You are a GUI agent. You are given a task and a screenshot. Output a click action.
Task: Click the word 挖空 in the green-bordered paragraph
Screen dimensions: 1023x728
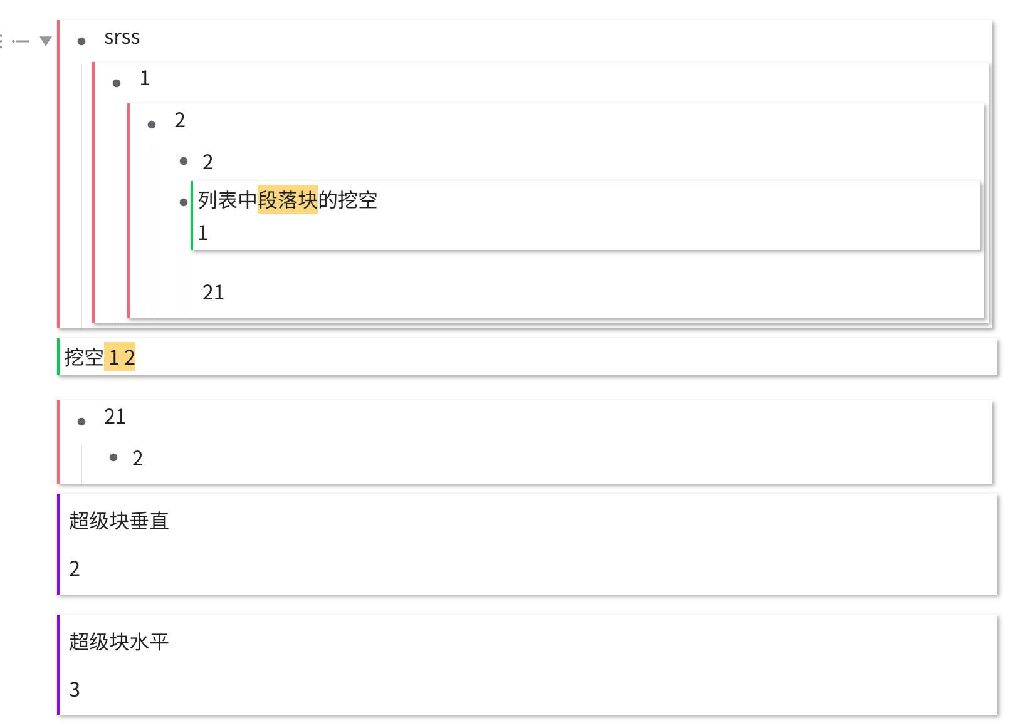click(x=83, y=358)
